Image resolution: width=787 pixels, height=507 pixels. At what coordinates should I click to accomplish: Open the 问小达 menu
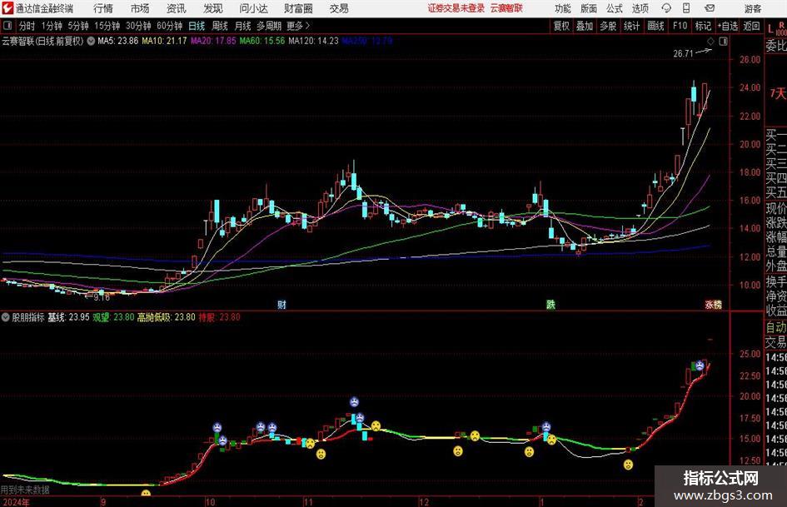253,8
